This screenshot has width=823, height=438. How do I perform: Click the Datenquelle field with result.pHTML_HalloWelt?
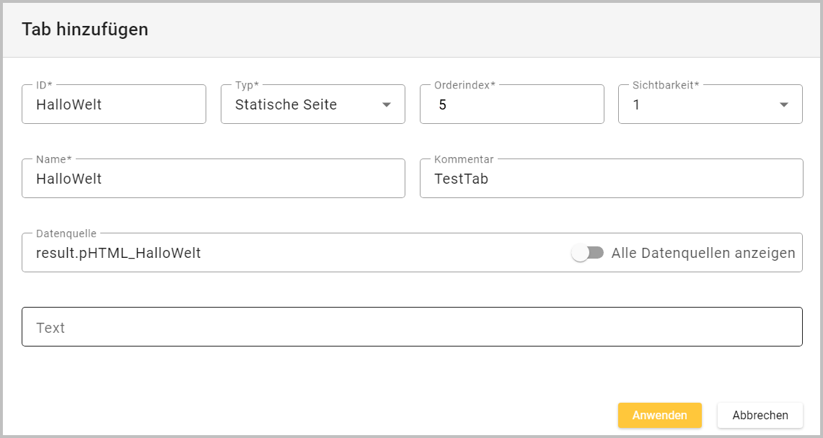click(289, 253)
